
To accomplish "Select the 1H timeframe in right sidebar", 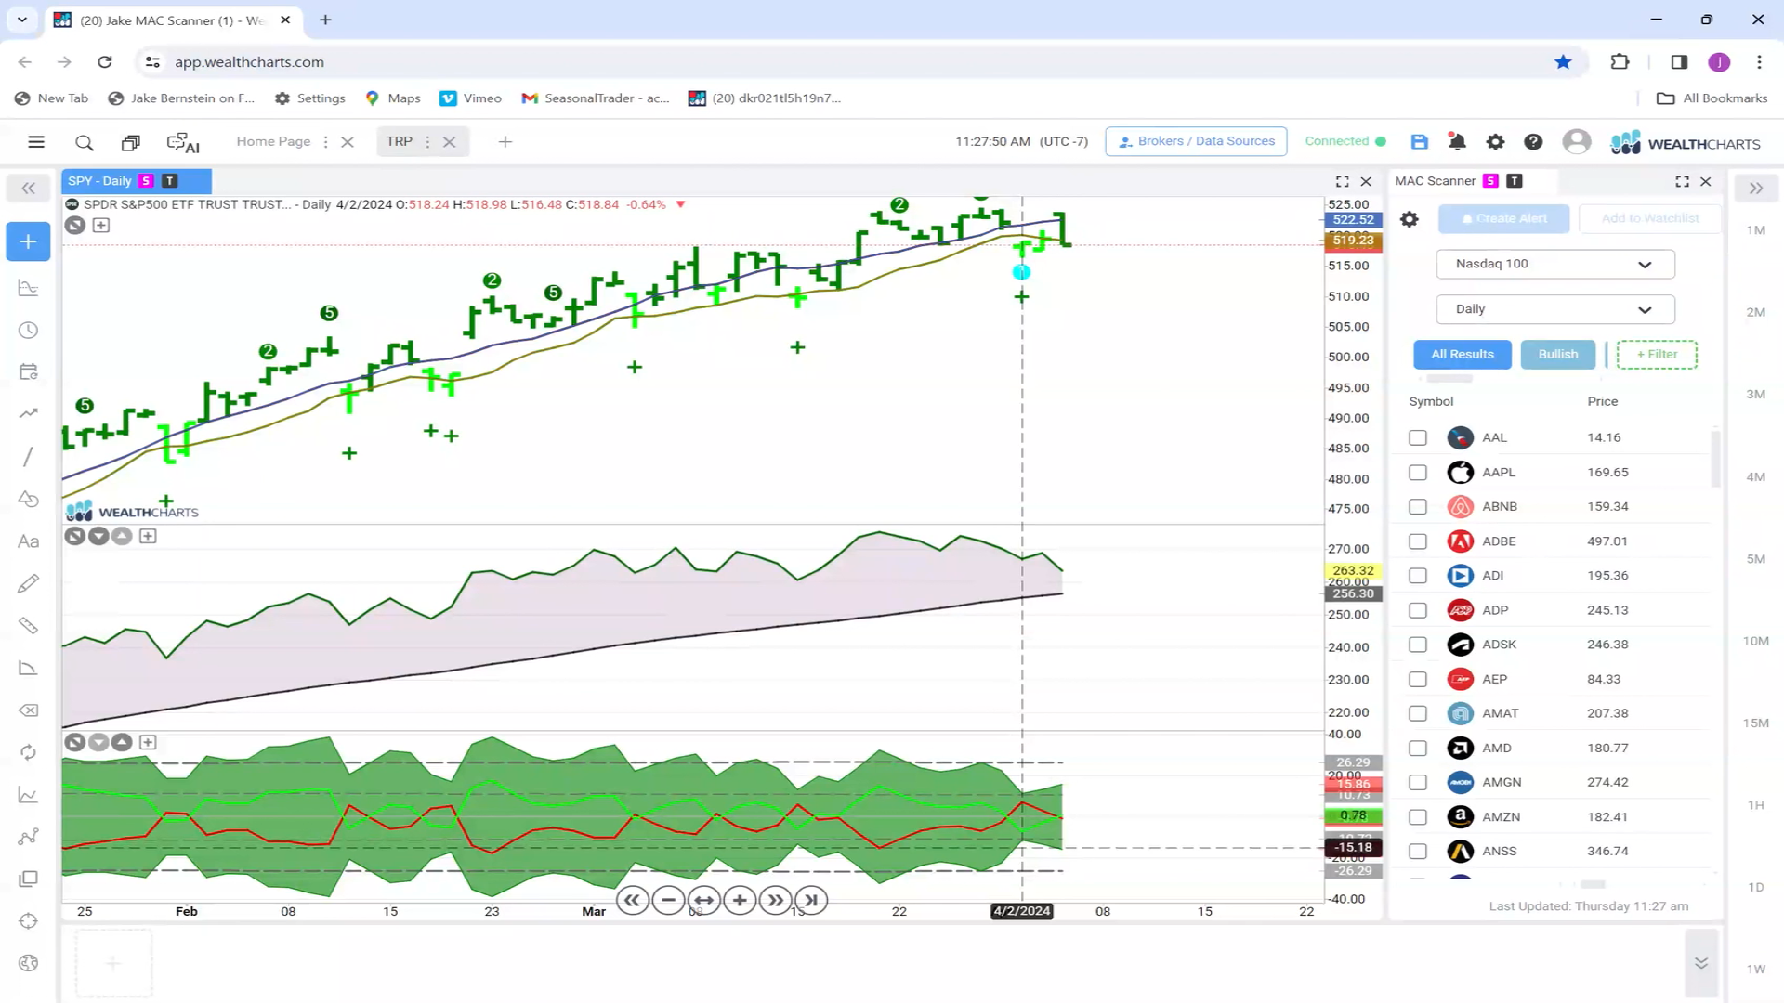I will point(1755,805).
